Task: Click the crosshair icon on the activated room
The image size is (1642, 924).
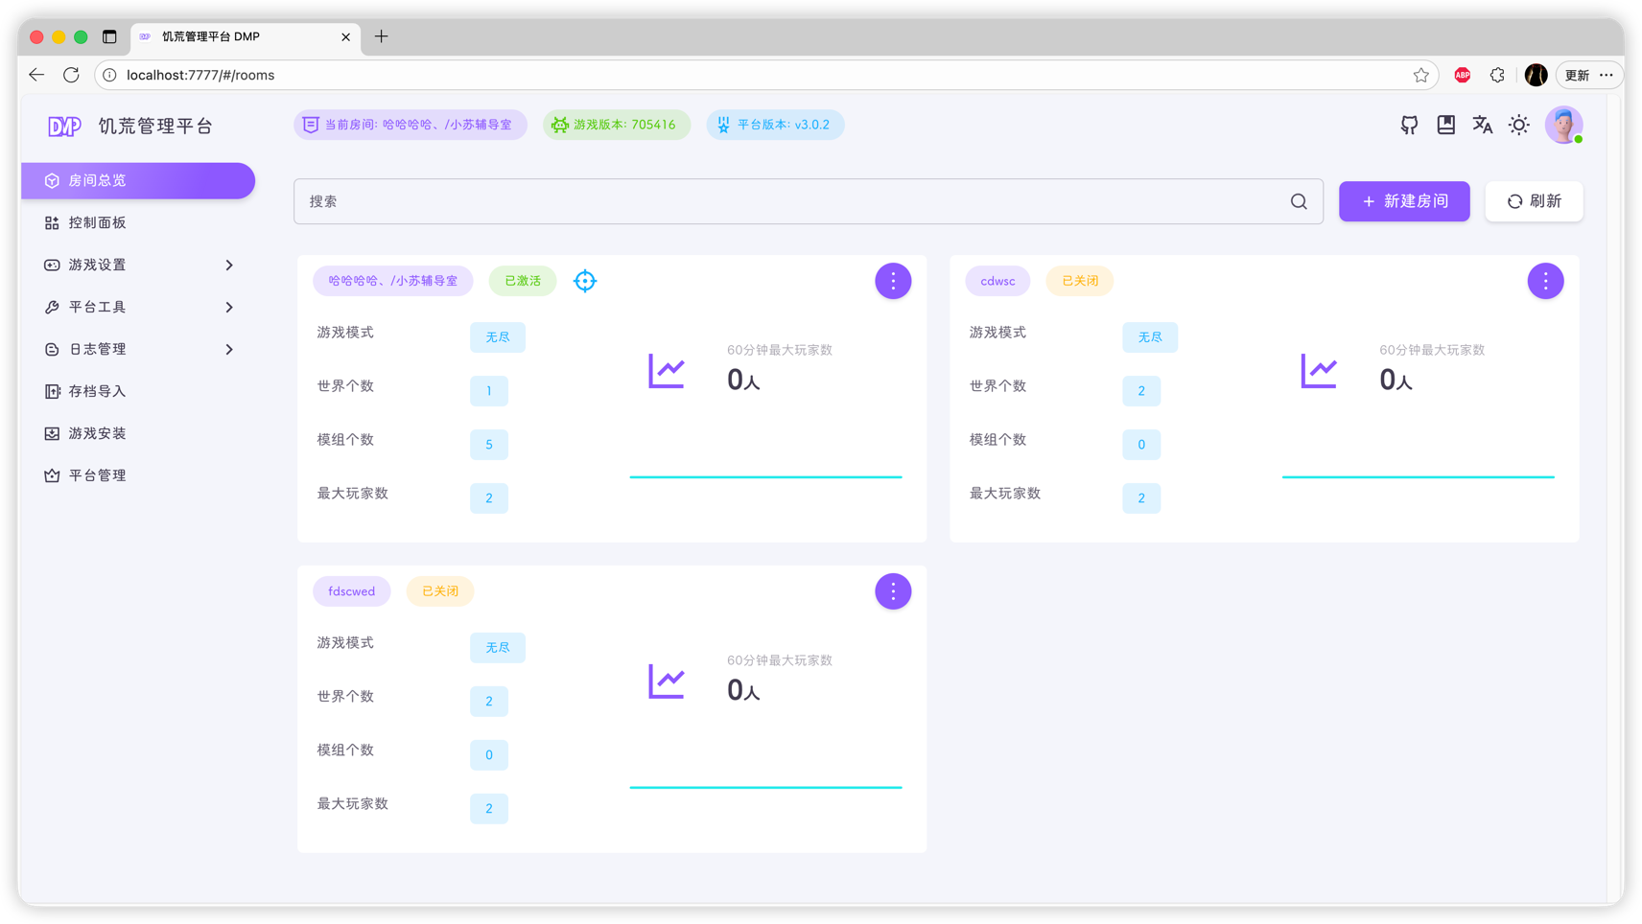Action: (x=585, y=281)
